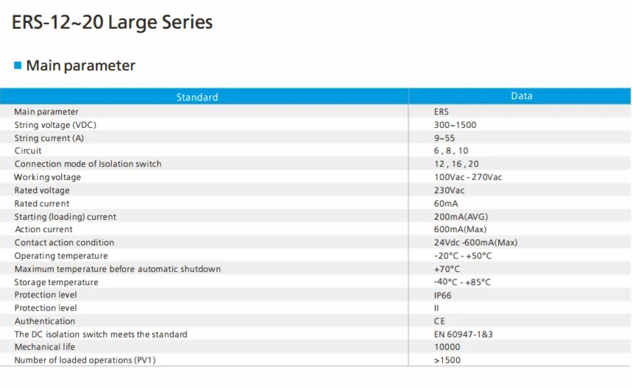
Task: Select the Starting (loading) current label
Action: pos(65,217)
